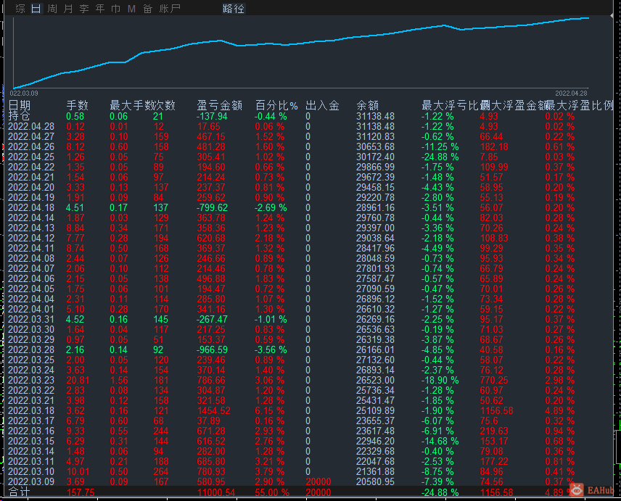Click the 6.15 % percentage cell

269,410
